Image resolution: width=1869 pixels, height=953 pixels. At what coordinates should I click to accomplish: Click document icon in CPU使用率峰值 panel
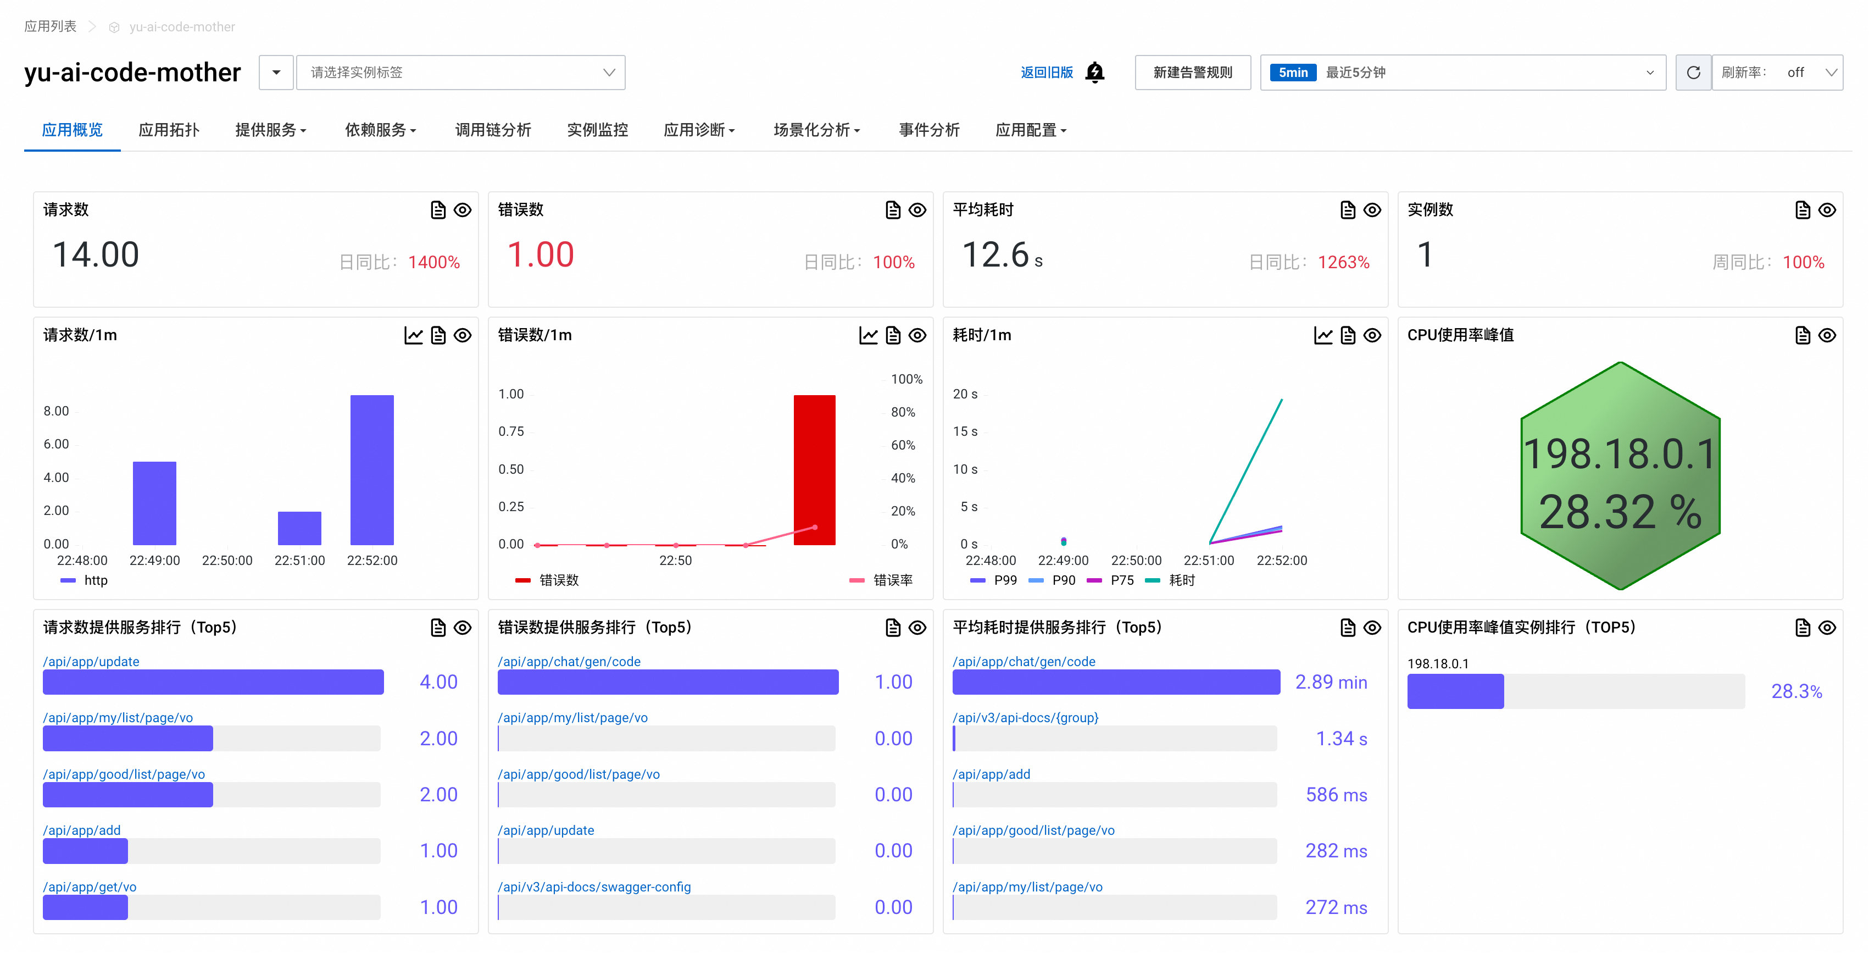(1802, 335)
